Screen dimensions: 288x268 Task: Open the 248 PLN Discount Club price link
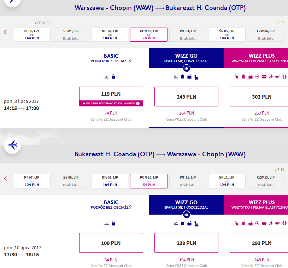pyautogui.click(x=262, y=260)
